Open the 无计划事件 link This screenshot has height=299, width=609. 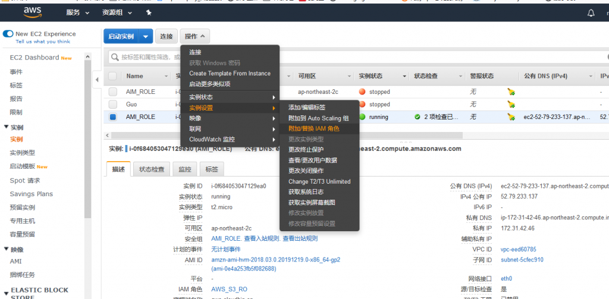225,249
